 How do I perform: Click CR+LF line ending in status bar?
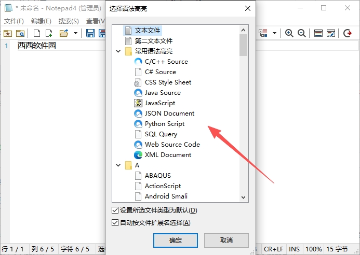coord(273,249)
